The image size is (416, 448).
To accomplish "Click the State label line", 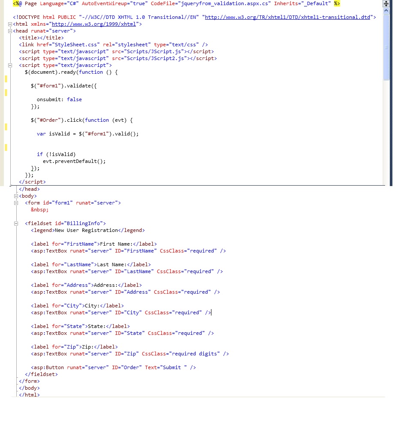I will (80, 326).
